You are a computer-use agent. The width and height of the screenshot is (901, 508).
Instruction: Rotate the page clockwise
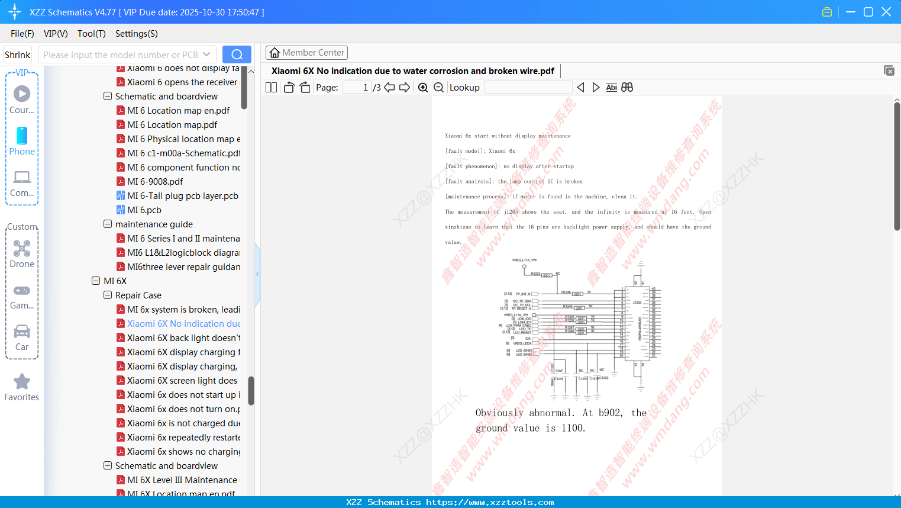(x=305, y=88)
